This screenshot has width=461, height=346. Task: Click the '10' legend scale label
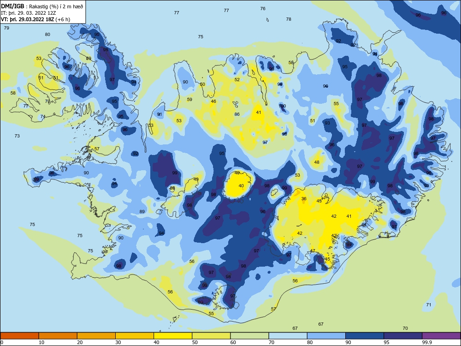click(41, 342)
